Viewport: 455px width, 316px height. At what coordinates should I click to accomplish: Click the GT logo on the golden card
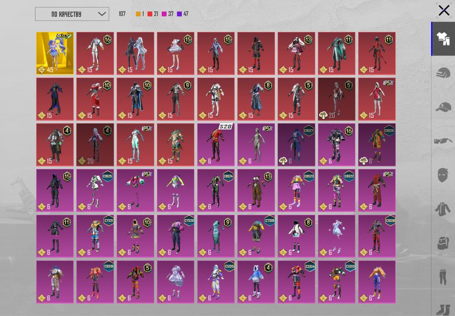64,36
